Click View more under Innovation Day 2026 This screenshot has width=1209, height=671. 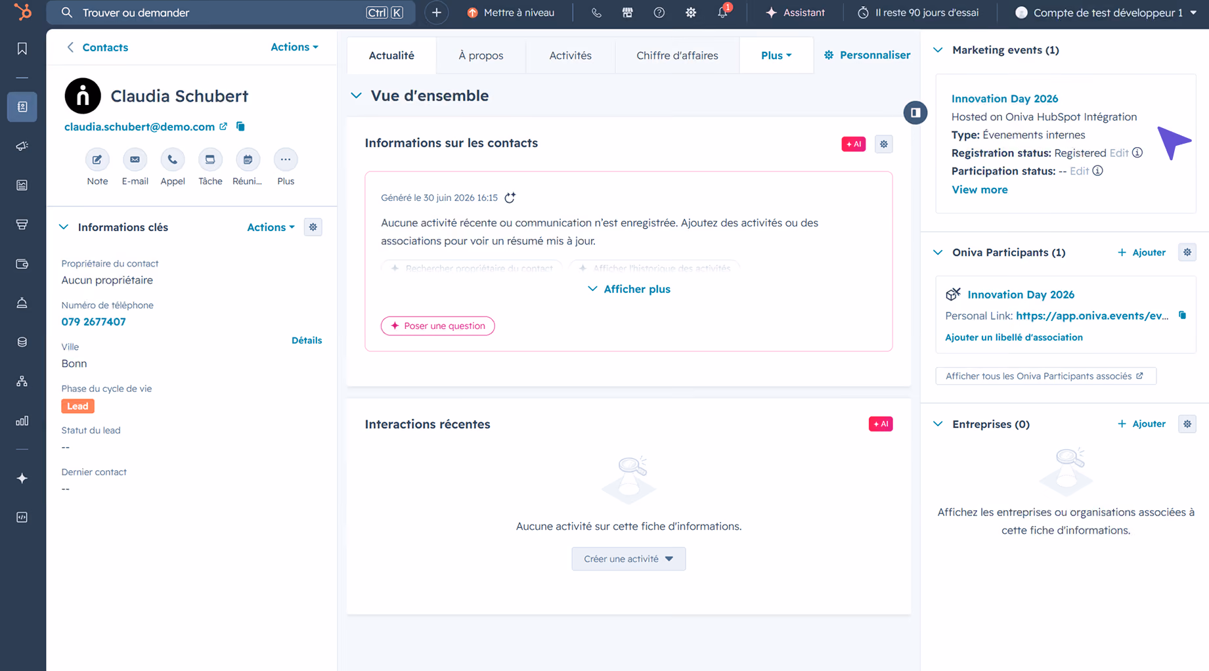(x=979, y=190)
